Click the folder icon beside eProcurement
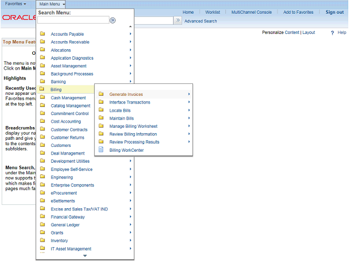 tap(42, 192)
